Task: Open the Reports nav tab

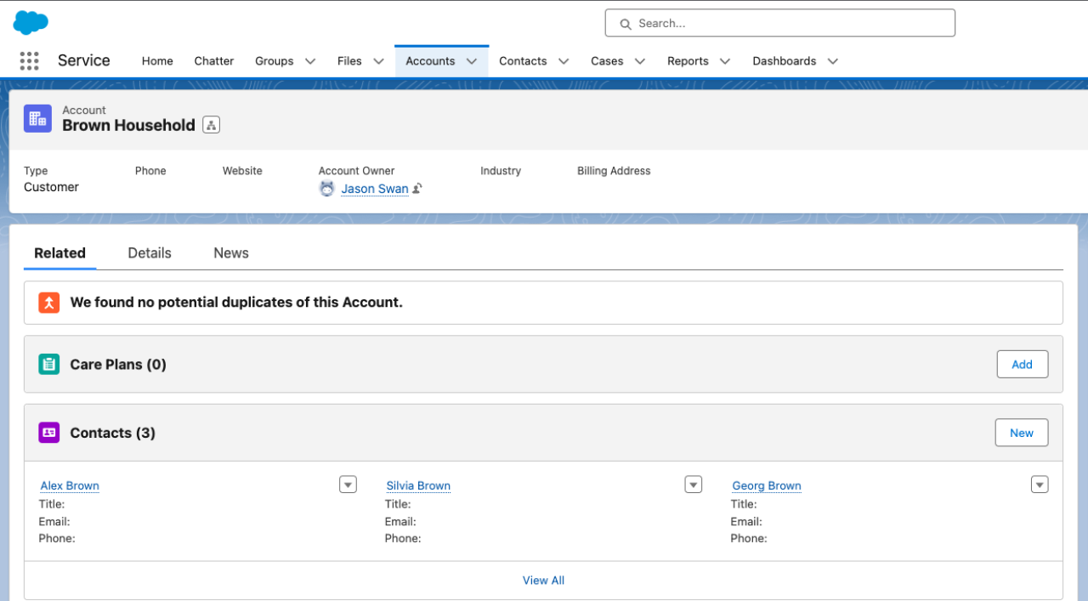Action: click(688, 61)
